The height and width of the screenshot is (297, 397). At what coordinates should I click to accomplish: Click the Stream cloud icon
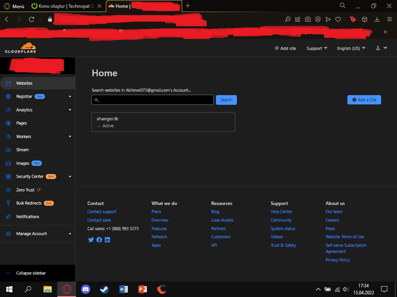[x=9, y=150]
